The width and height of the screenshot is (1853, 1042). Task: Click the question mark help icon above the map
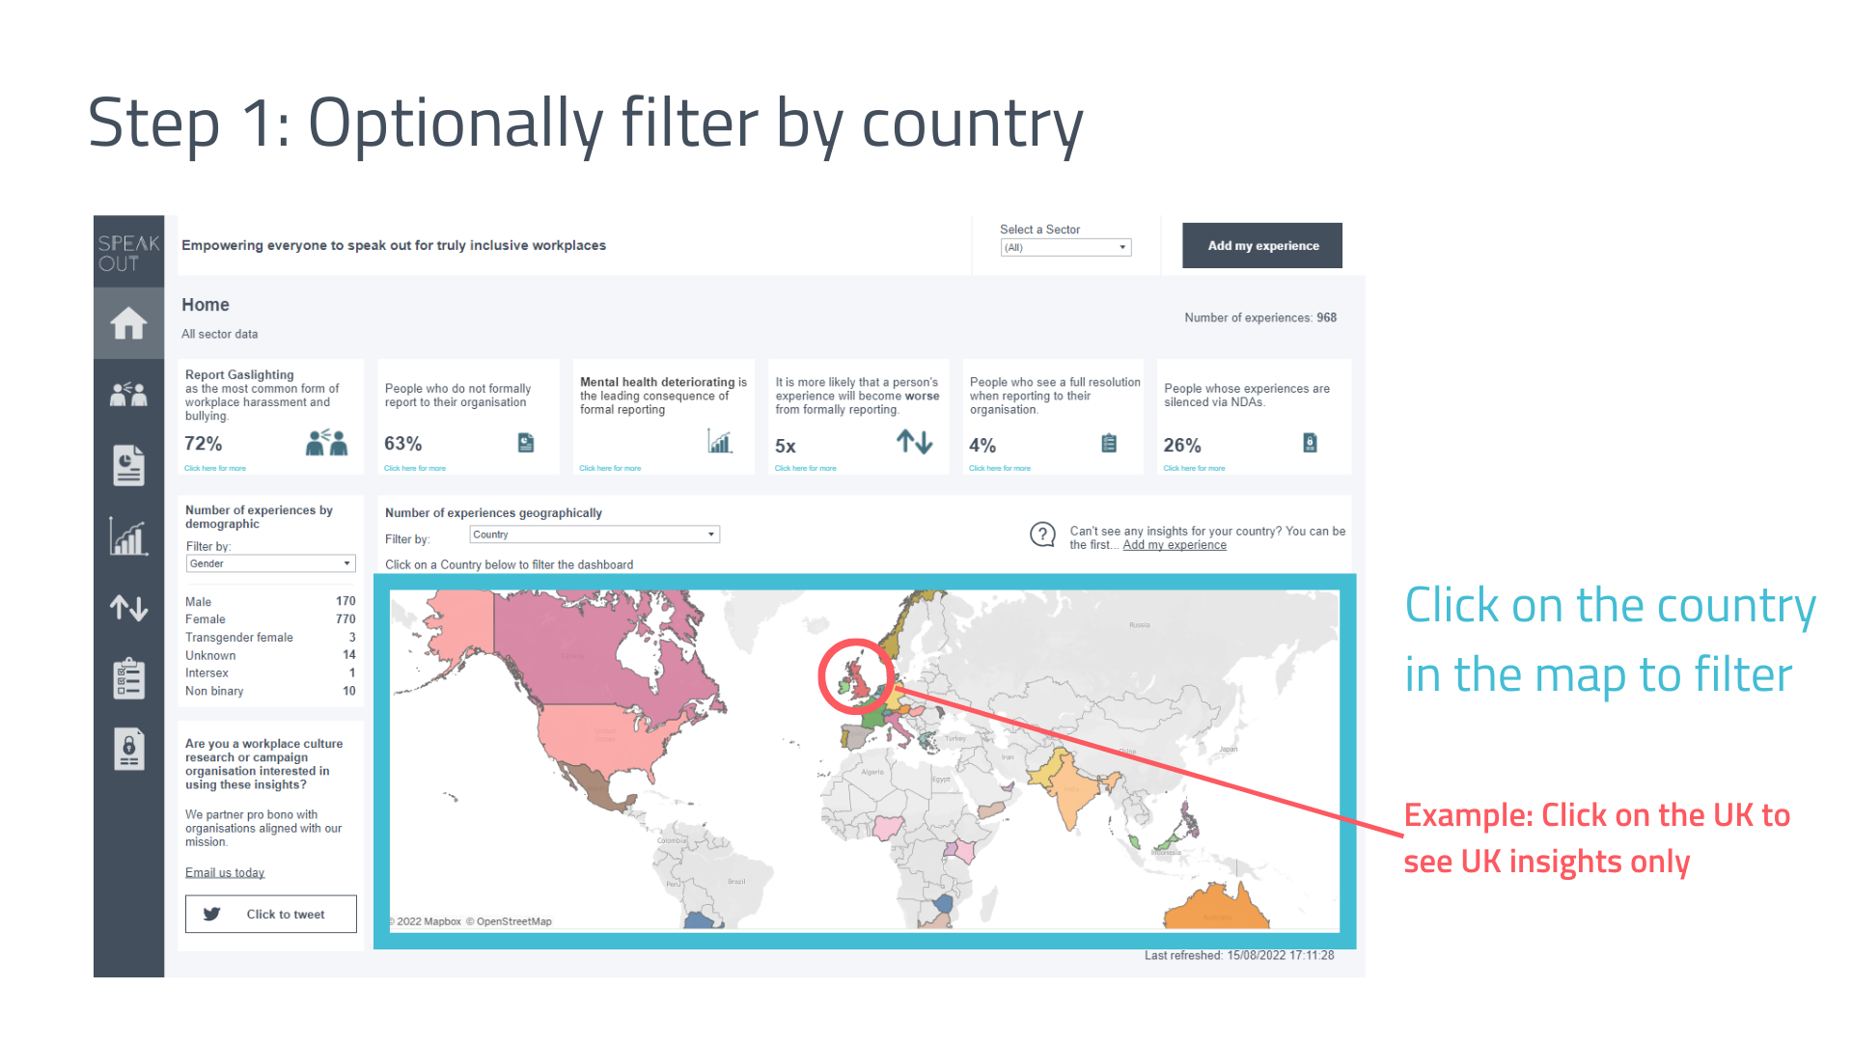[x=1042, y=535]
